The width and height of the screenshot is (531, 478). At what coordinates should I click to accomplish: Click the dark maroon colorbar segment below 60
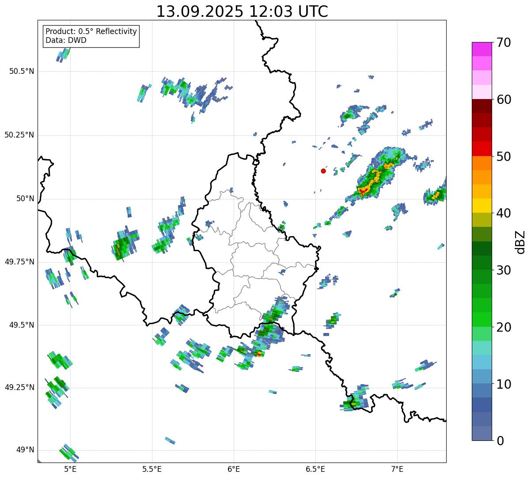pos(482,106)
